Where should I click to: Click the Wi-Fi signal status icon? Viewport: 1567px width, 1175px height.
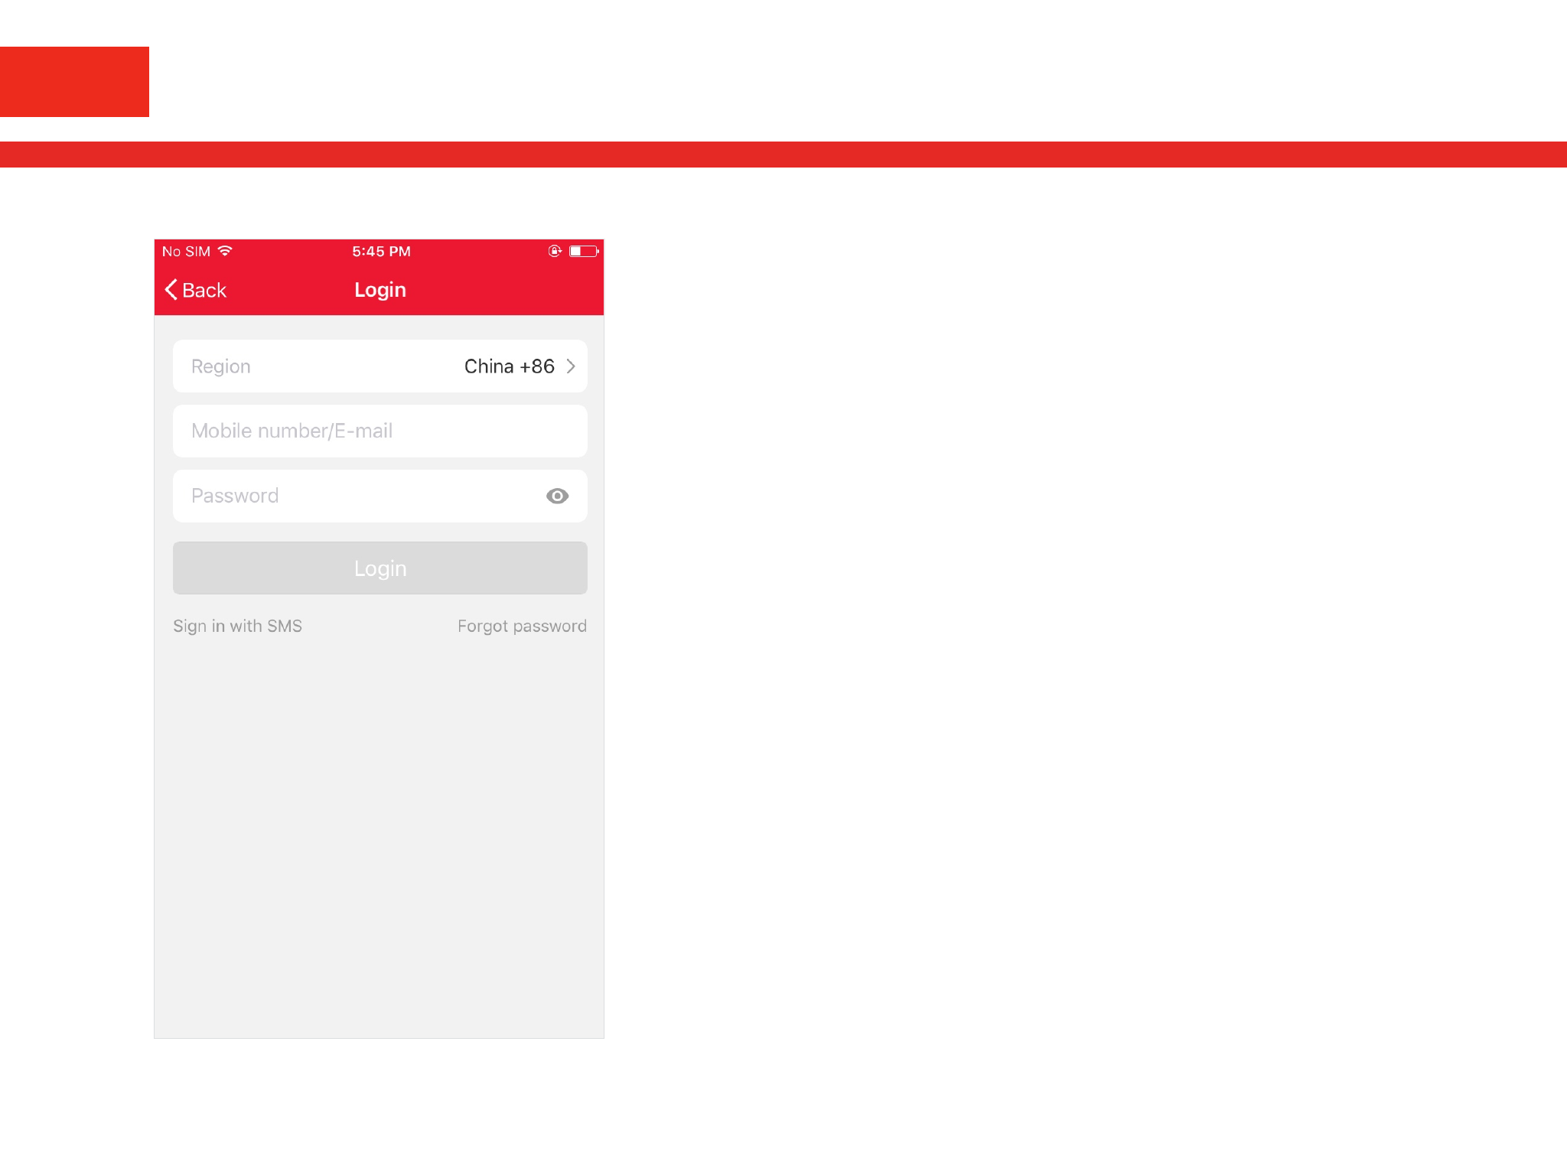point(225,251)
